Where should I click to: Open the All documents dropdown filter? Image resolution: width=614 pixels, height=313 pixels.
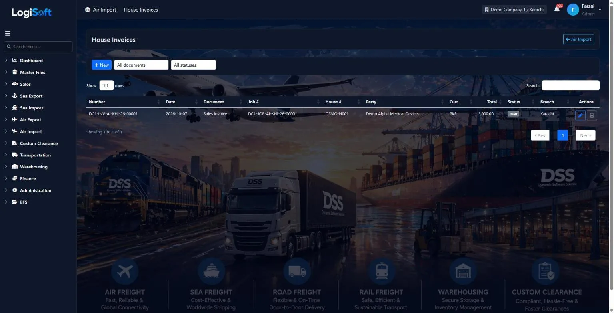(141, 65)
